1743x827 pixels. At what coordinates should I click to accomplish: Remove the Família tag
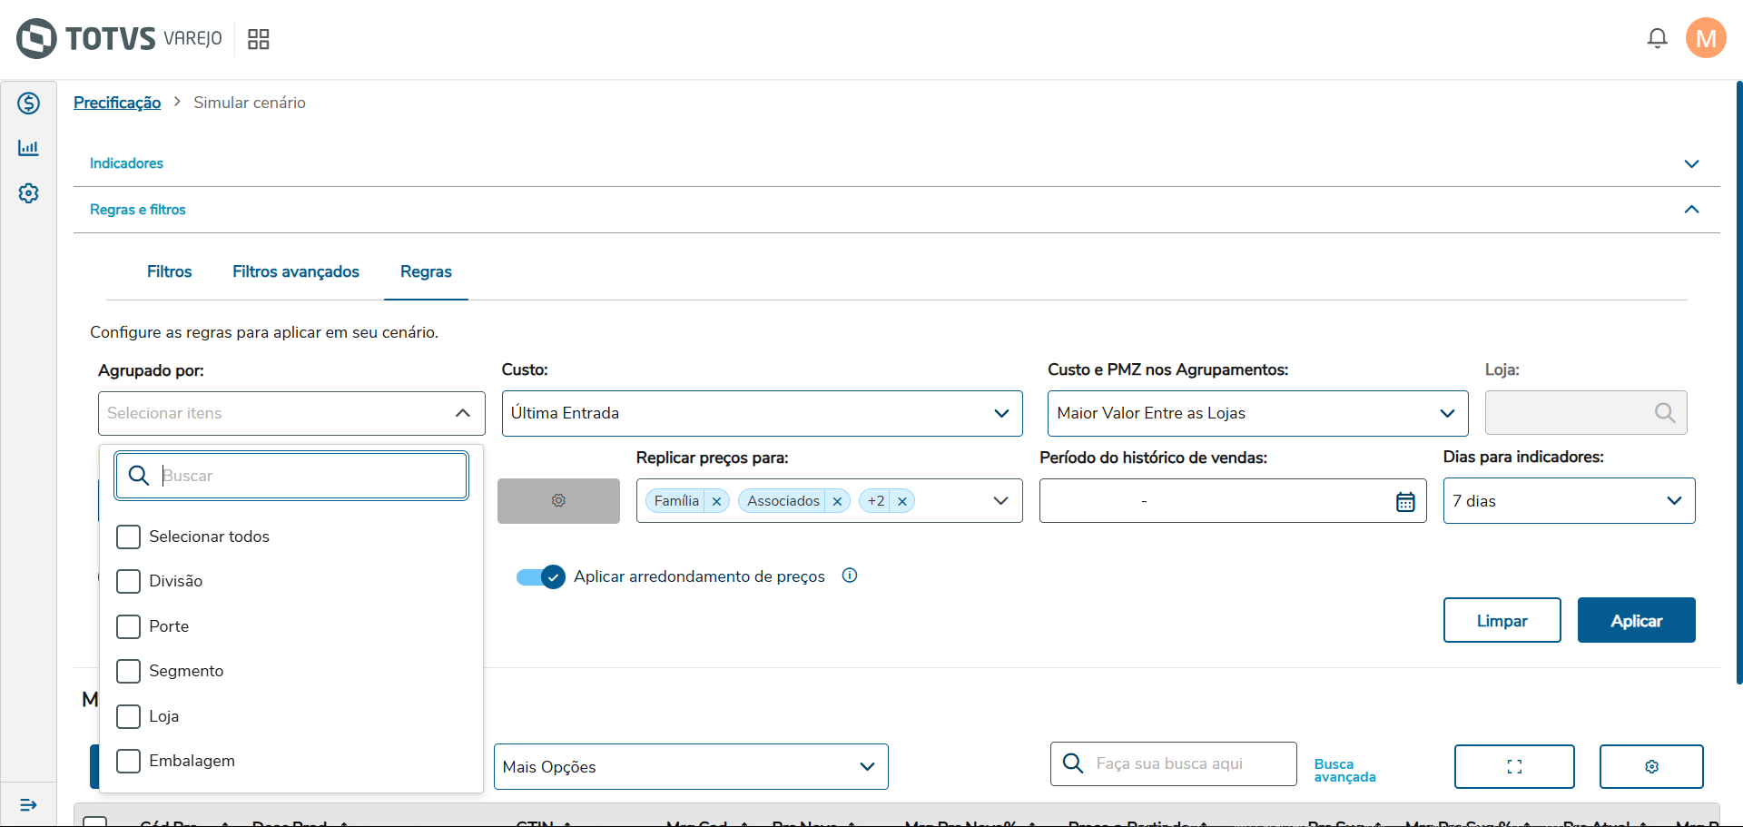[x=716, y=501]
